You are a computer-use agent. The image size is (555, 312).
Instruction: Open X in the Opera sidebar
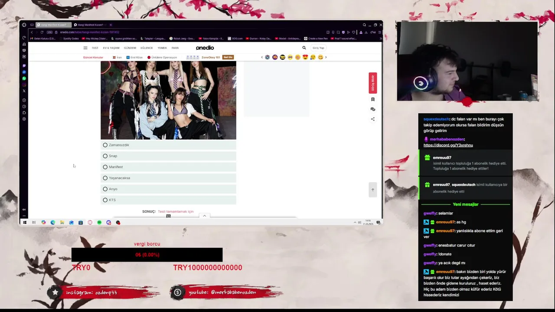[x=24, y=91]
